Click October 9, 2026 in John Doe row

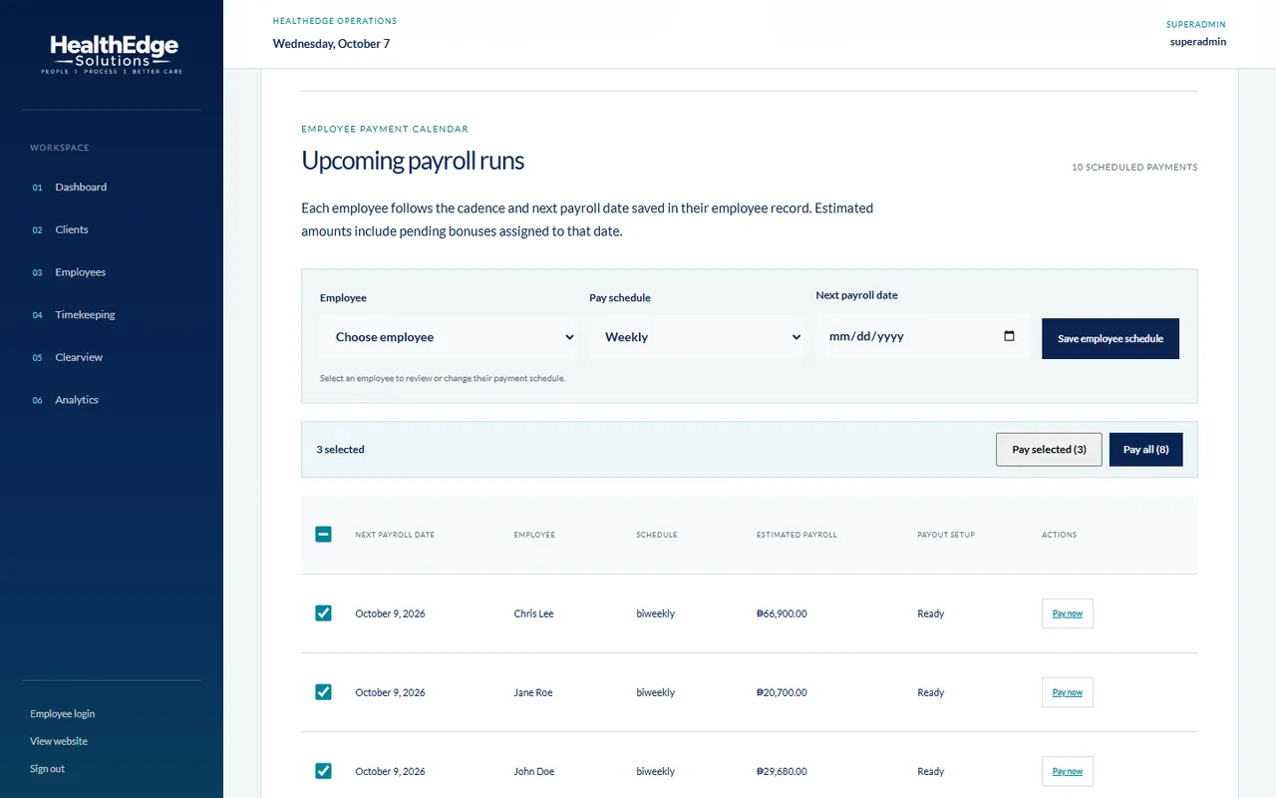click(x=390, y=771)
